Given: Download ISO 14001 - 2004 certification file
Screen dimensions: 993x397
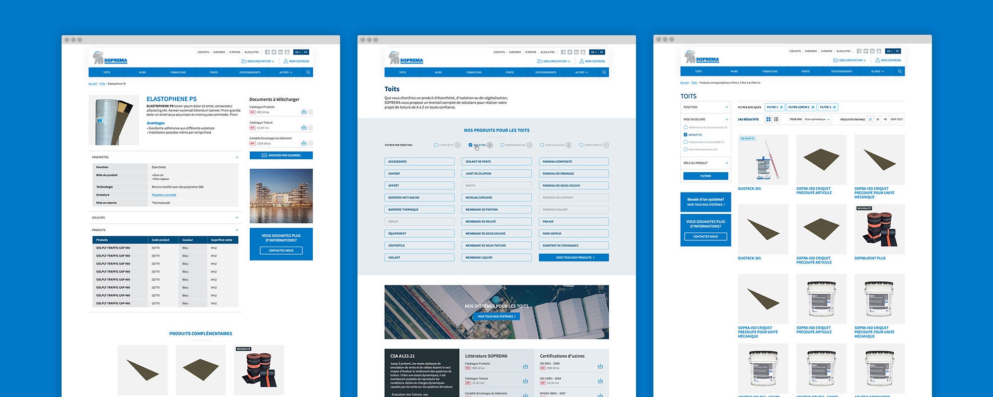Looking at the screenshot, I should [600, 381].
